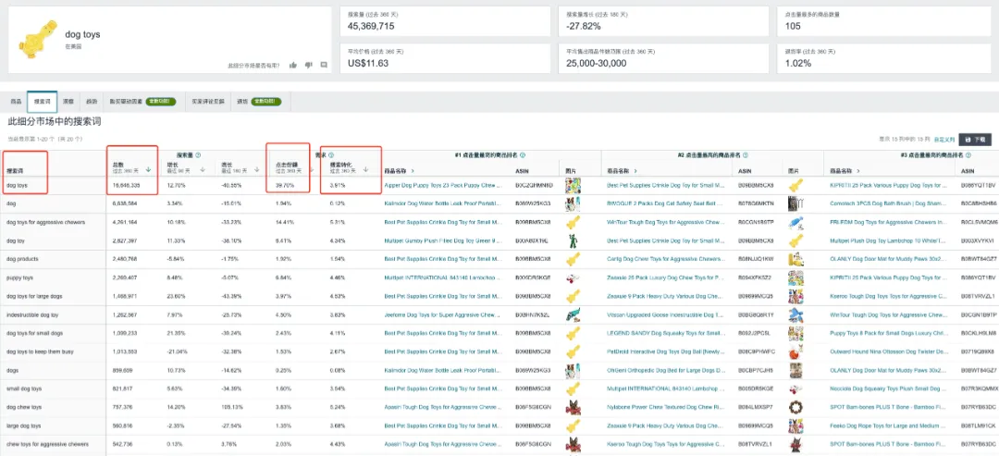Open #1 image in indestructible dog toy row
This screenshot has width=999, height=456.
pyautogui.click(x=573, y=314)
